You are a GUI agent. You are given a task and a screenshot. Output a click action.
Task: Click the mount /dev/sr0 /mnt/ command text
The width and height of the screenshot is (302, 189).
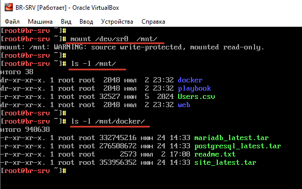click(x=114, y=39)
